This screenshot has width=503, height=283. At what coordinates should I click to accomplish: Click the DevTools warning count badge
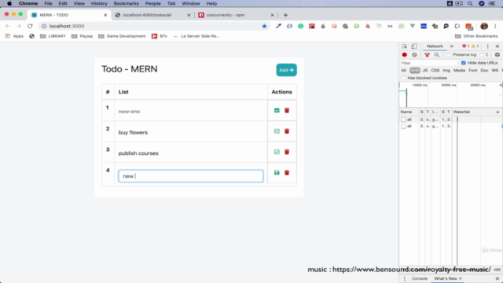(475, 46)
